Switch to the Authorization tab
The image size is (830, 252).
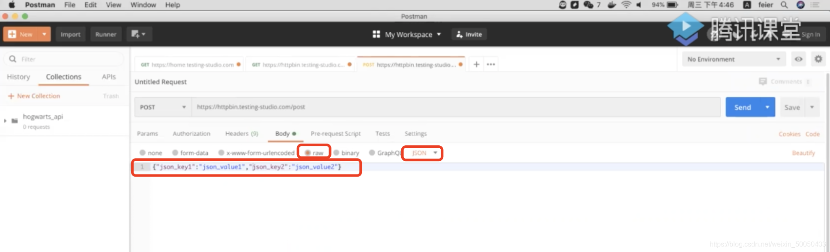point(191,134)
